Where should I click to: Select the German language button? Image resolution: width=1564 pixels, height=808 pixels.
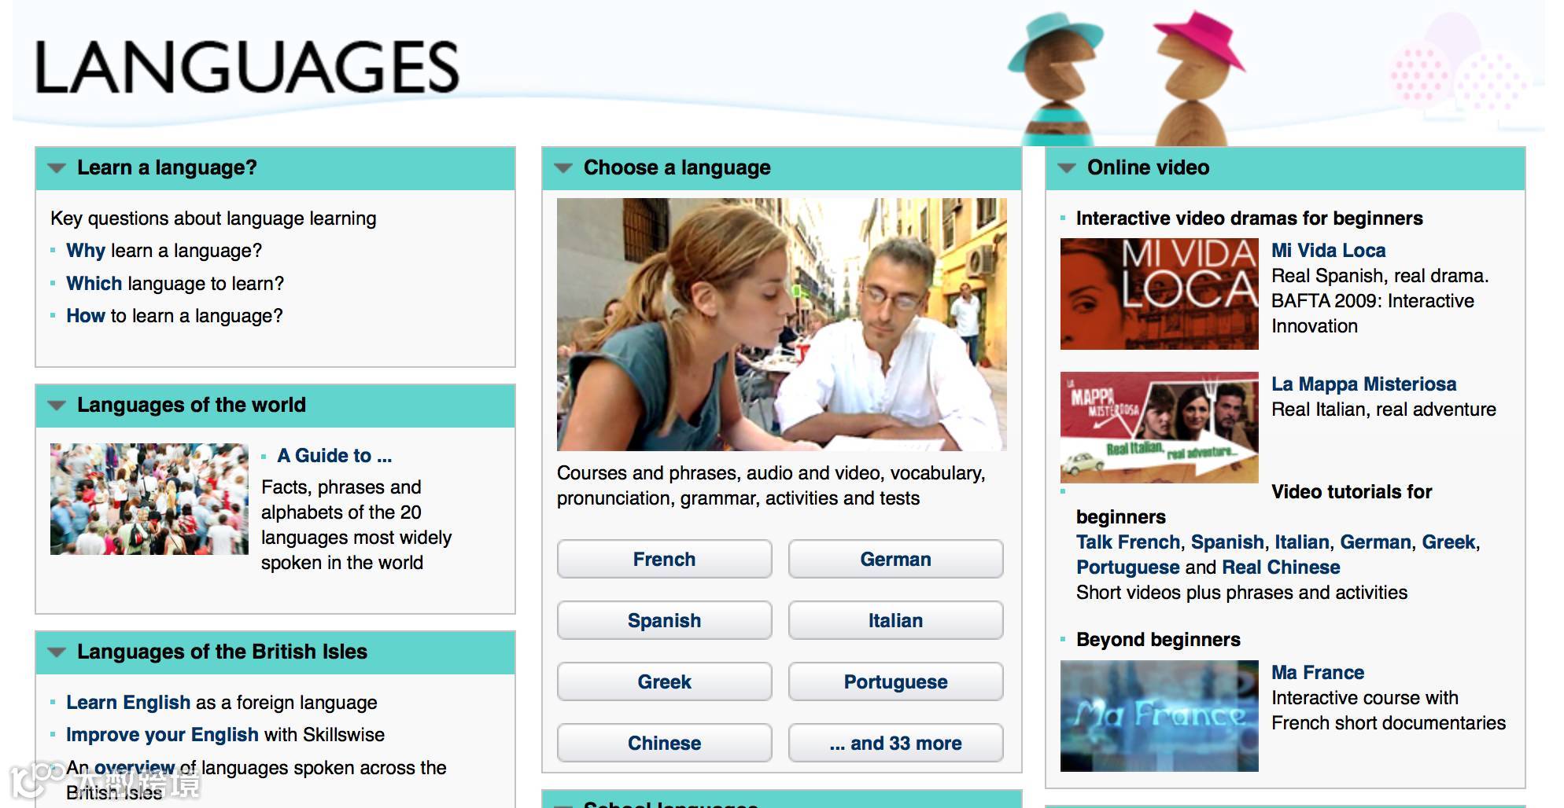pos(896,559)
